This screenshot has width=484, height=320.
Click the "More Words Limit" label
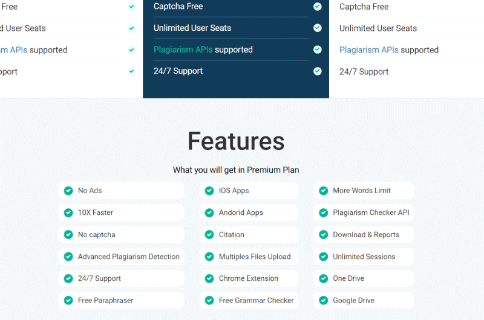362,191
